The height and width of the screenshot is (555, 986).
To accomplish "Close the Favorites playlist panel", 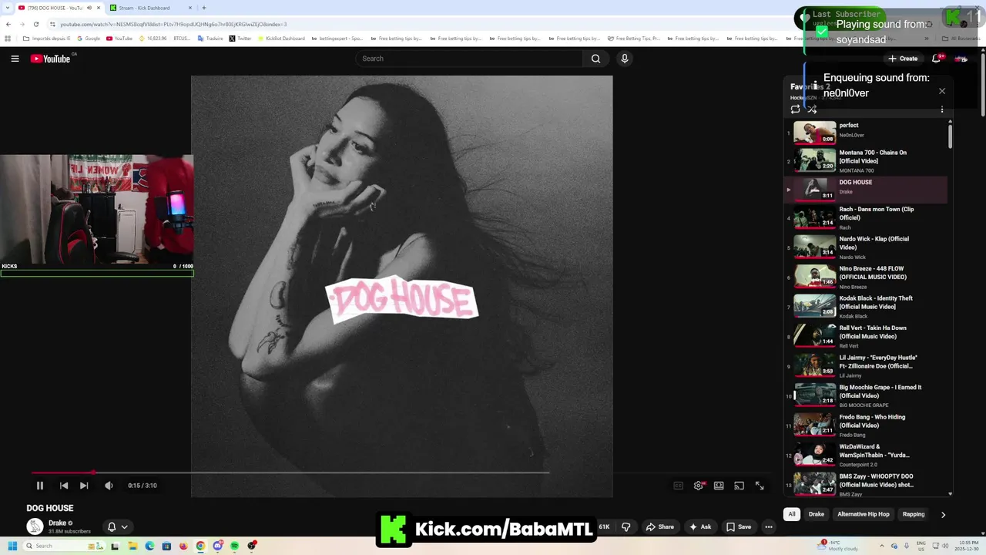I will pos(941,91).
